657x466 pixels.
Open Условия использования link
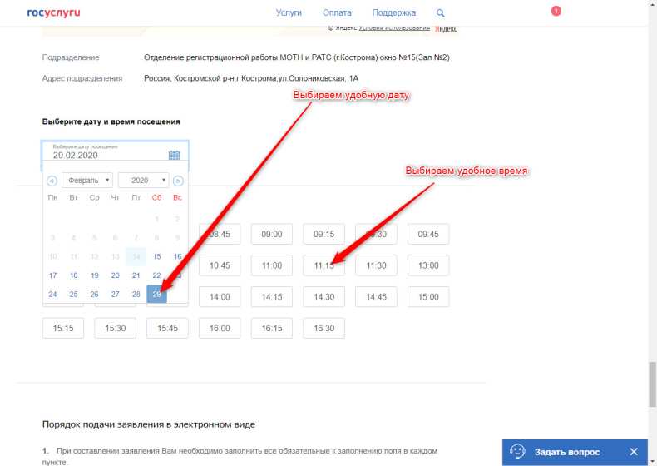(x=394, y=27)
